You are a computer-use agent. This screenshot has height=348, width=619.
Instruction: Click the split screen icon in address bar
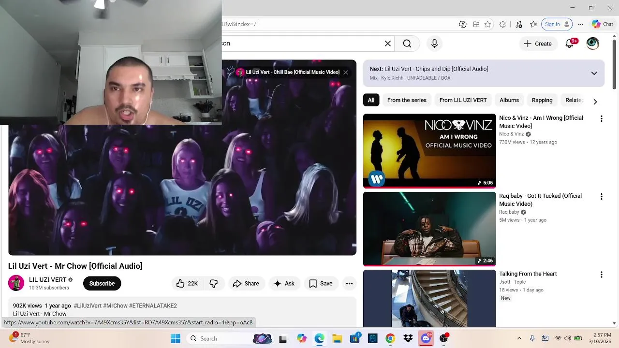coord(476,24)
